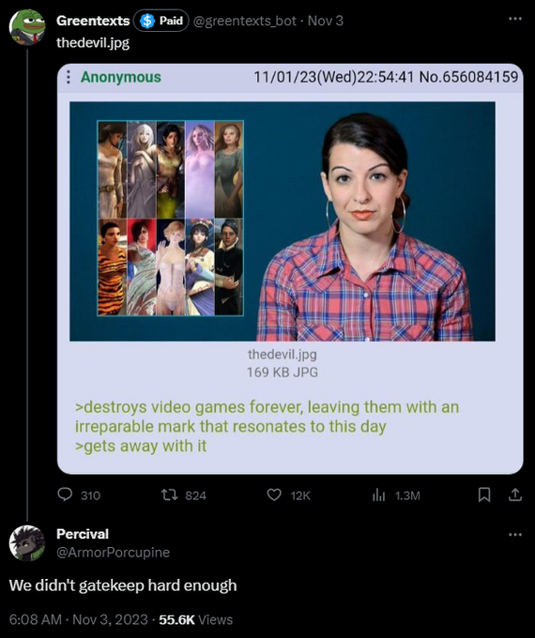
Task: Open the reply icon on Greentexts post
Action: (x=65, y=494)
